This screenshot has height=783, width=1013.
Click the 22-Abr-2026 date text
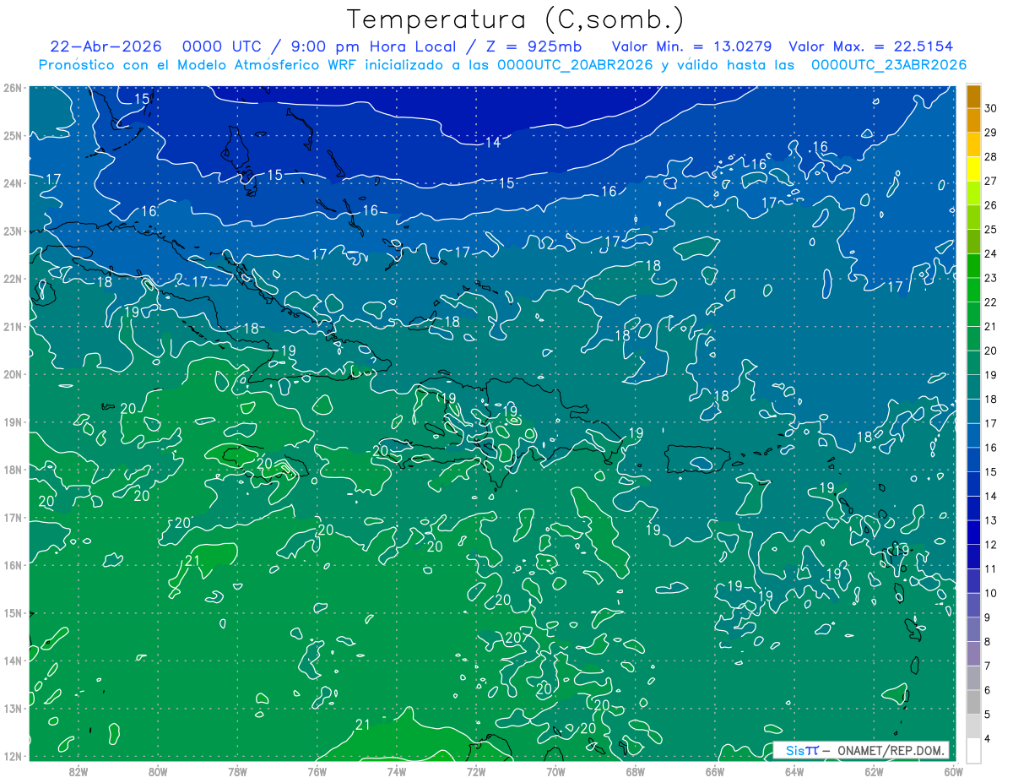[x=107, y=46]
